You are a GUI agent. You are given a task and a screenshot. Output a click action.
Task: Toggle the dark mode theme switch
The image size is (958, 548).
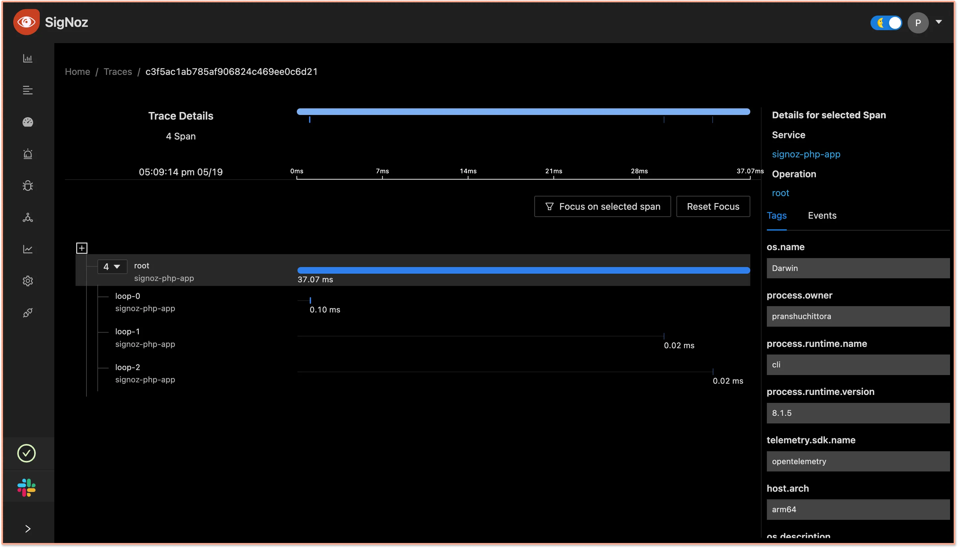point(886,23)
